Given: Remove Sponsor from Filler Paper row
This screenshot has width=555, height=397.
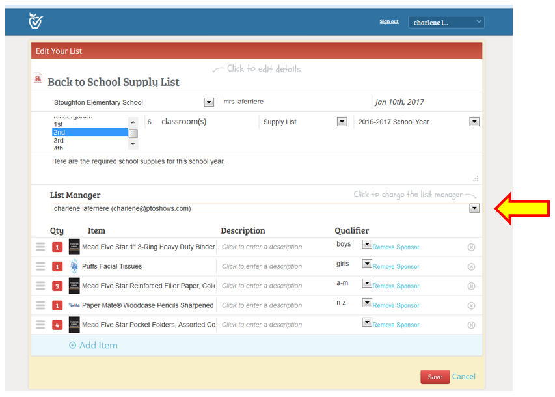Looking at the screenshot, I should [396, 286].
